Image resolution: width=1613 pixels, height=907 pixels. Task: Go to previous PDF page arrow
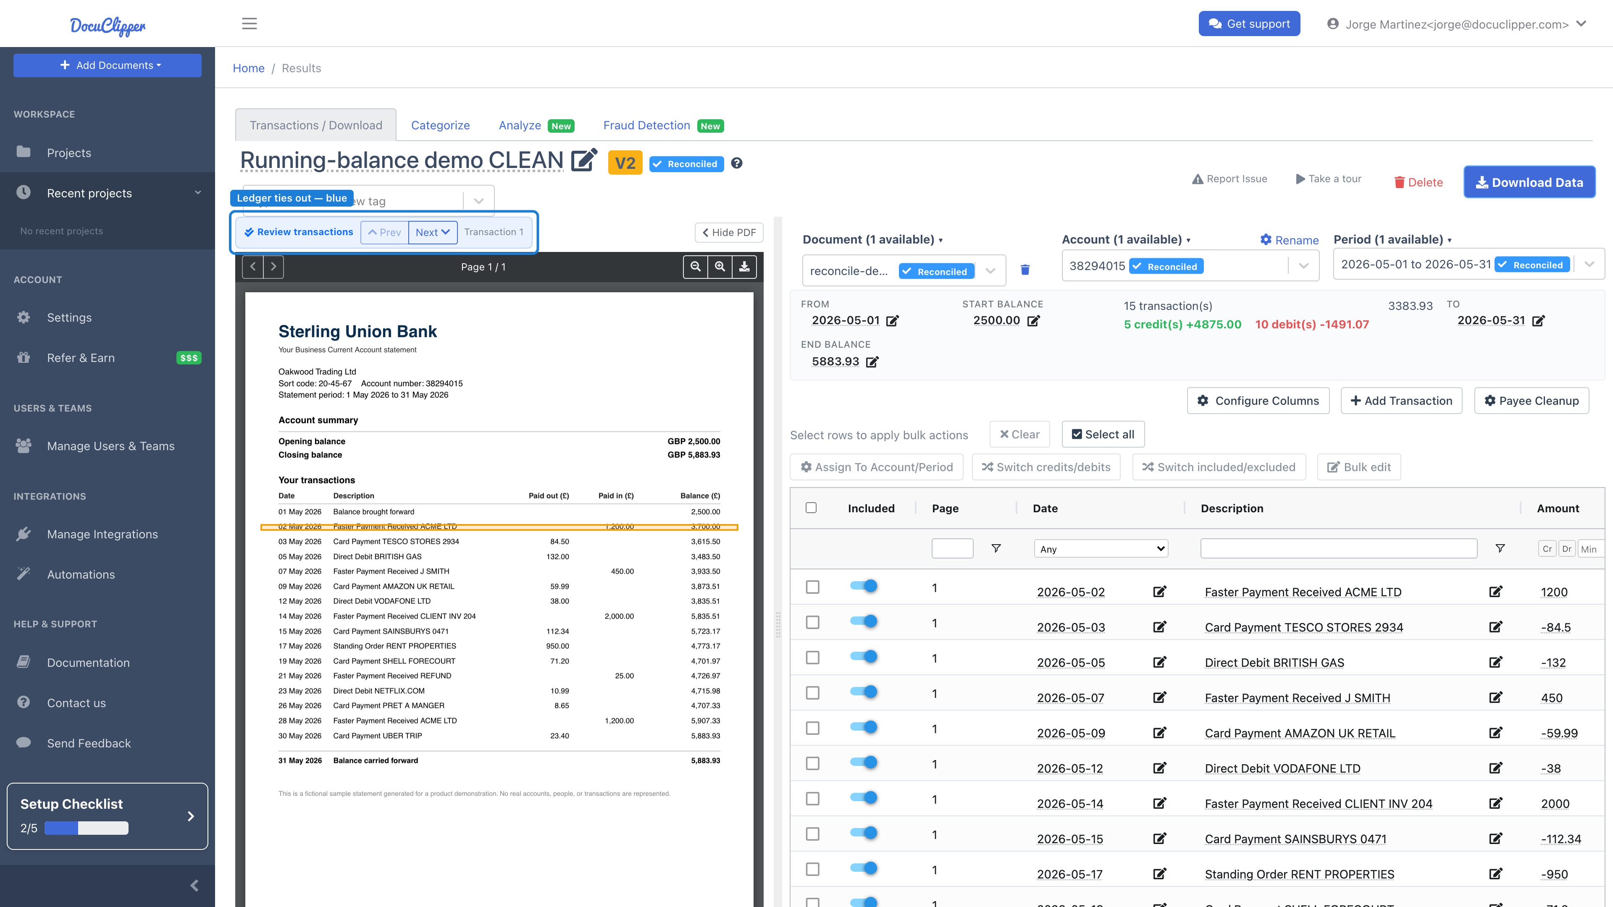pos(253,267)
